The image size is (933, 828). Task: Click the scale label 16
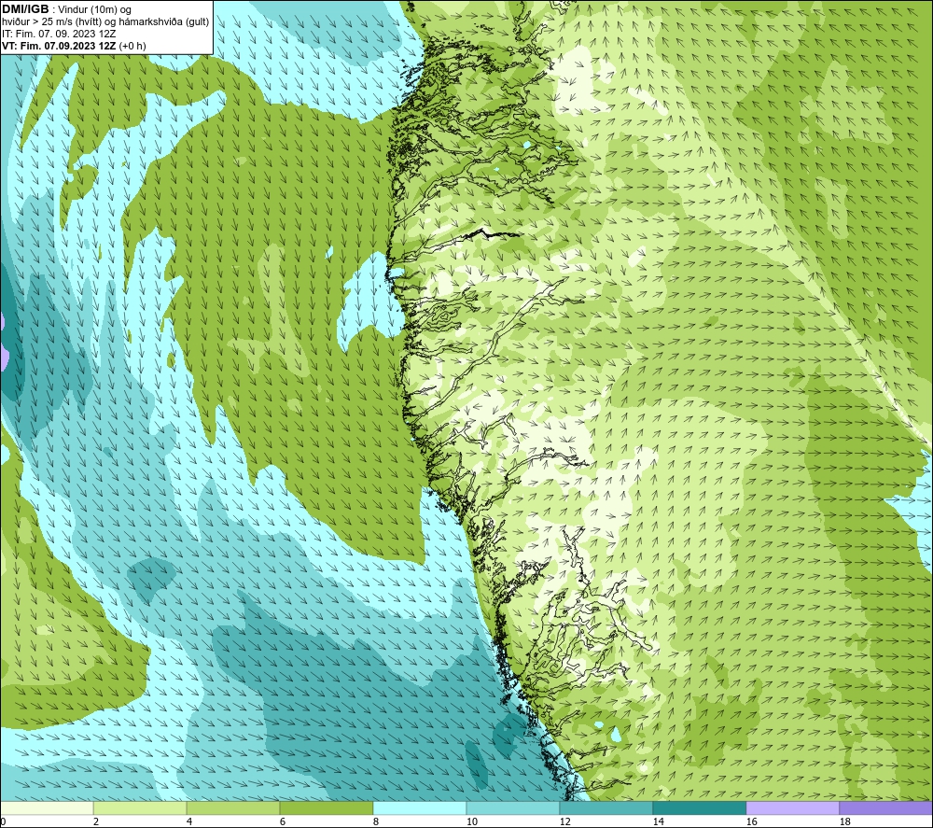point(751,822)
